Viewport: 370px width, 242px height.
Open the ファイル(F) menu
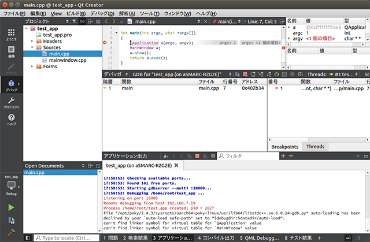[x=14, y=13]
